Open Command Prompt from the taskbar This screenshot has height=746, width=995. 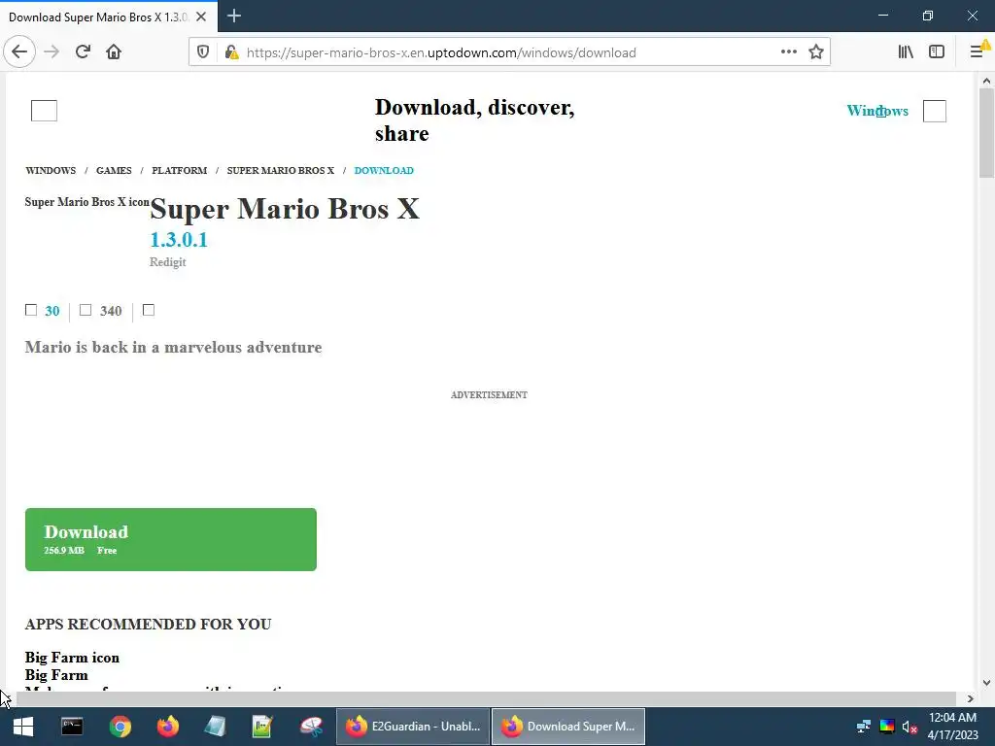tap(72, 727)
